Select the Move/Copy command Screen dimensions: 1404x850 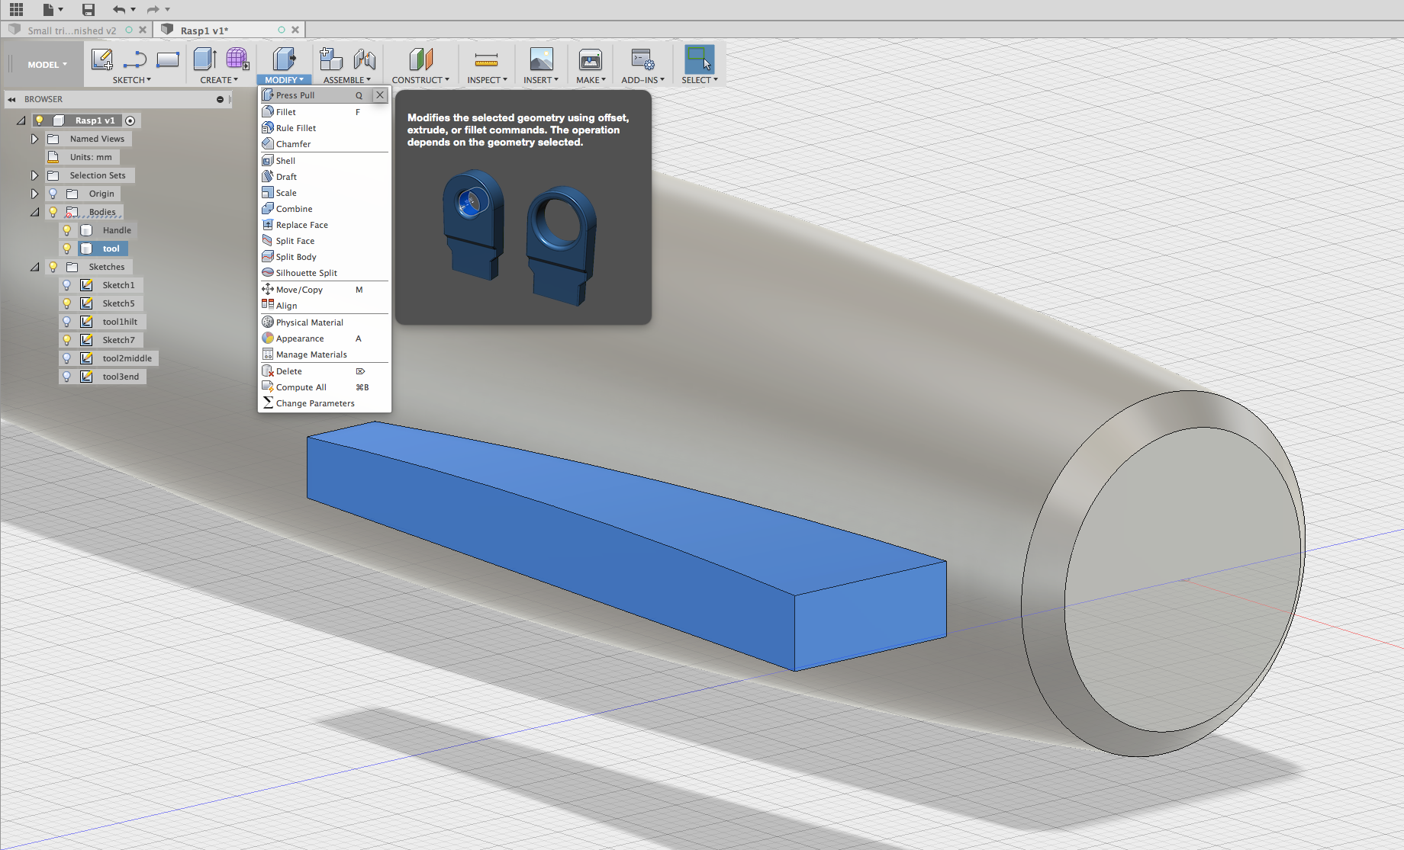[x=298, y=289]
